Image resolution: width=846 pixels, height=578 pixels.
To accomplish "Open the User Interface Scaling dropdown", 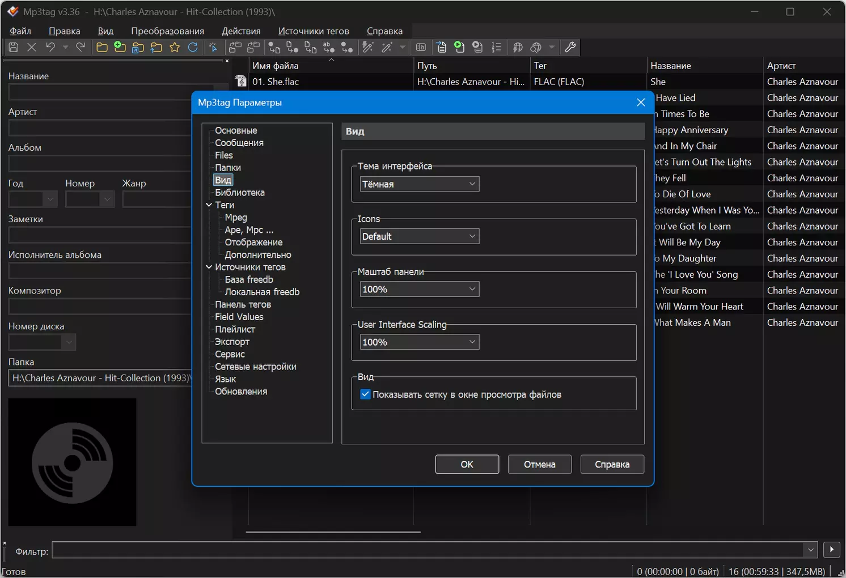I will (x=420, y=342).
